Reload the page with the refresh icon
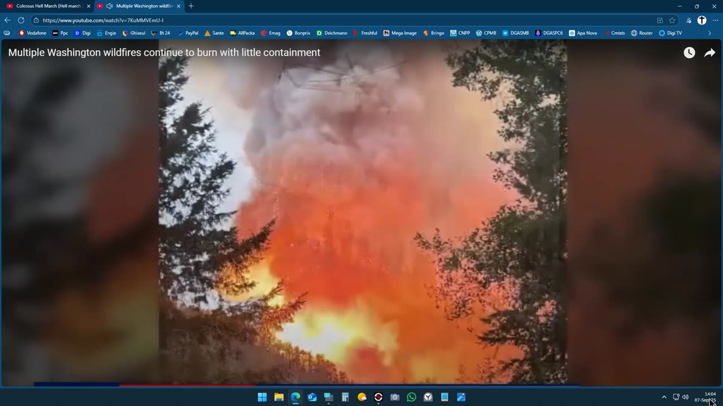 pyautogui.click(x=21, y=20)
